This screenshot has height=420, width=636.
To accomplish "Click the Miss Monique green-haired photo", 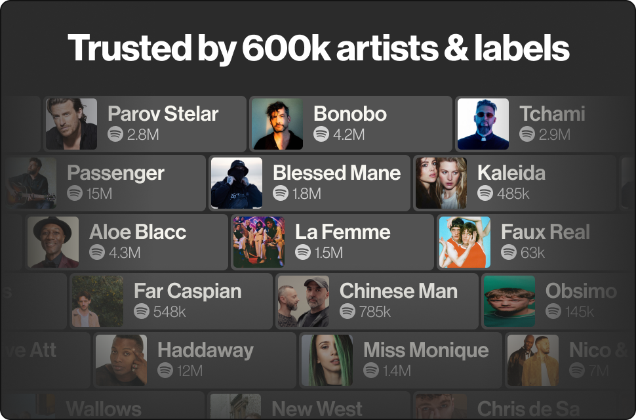I will pyautogui.click(x=327, y=360).
